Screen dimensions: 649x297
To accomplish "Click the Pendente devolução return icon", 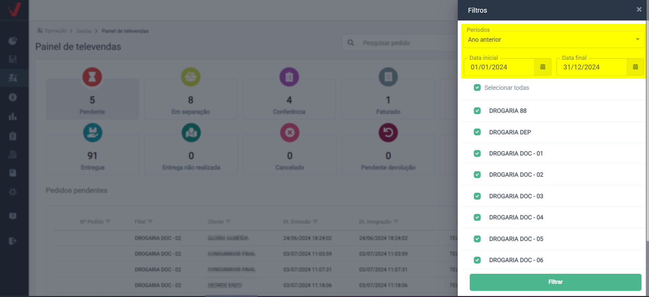I will [x=388, y=133].
